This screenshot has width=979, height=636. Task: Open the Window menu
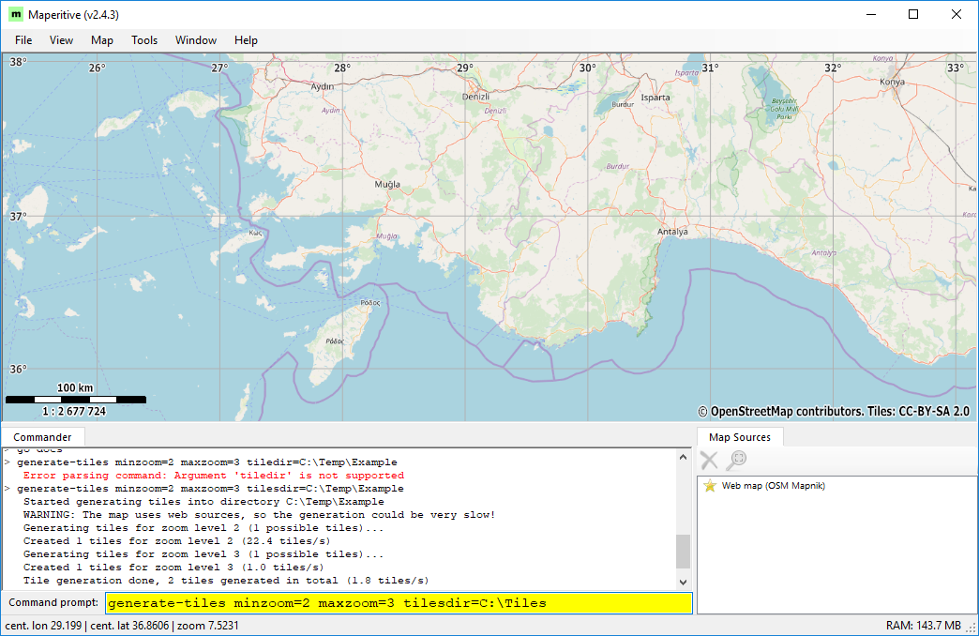(195, 40)
